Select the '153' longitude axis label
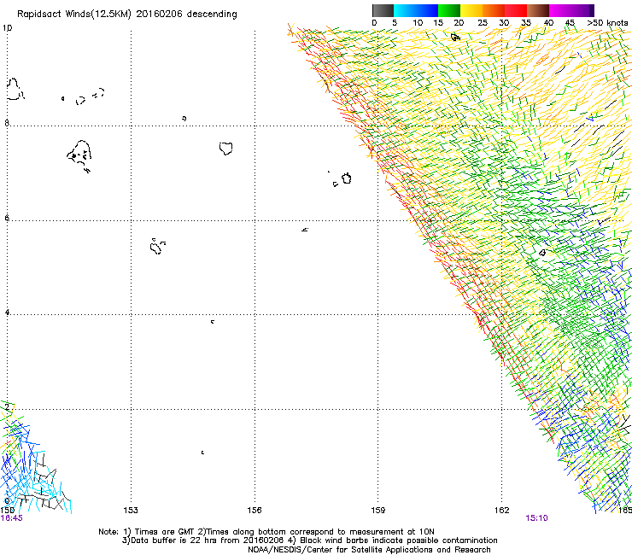 point(131,511)
